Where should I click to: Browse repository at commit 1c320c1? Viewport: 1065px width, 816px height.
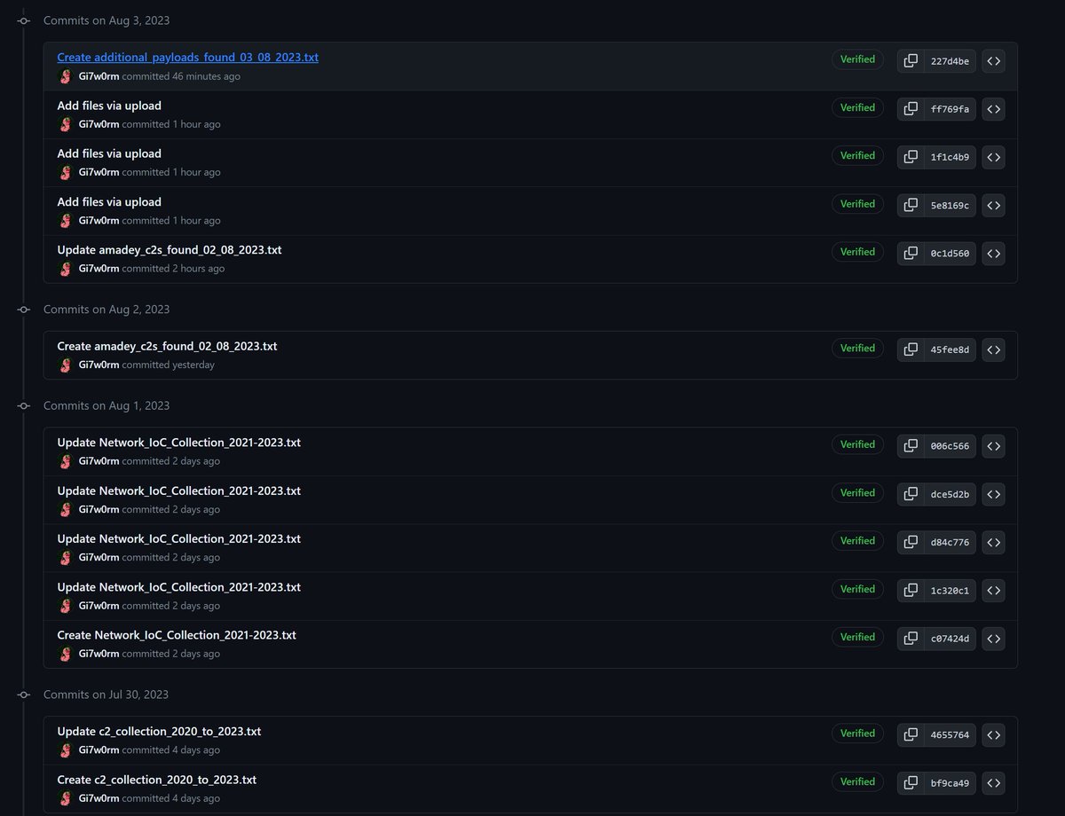point(994,591)
